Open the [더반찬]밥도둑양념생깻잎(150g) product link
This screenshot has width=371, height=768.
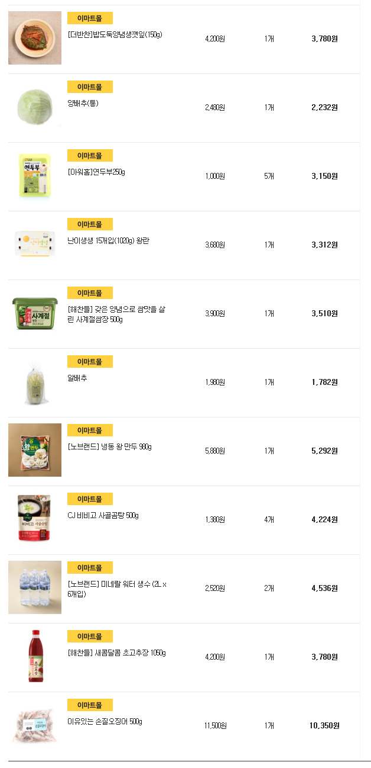(115, 35)
